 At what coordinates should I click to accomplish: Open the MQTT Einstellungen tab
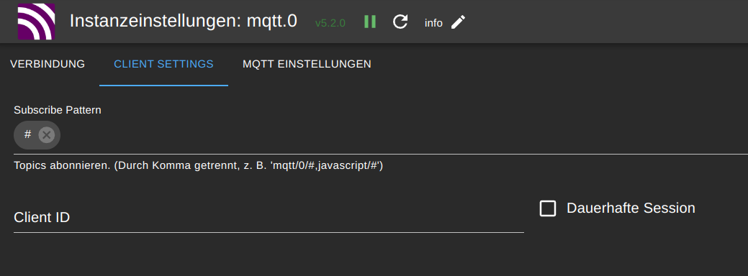[x=307, y=64]
